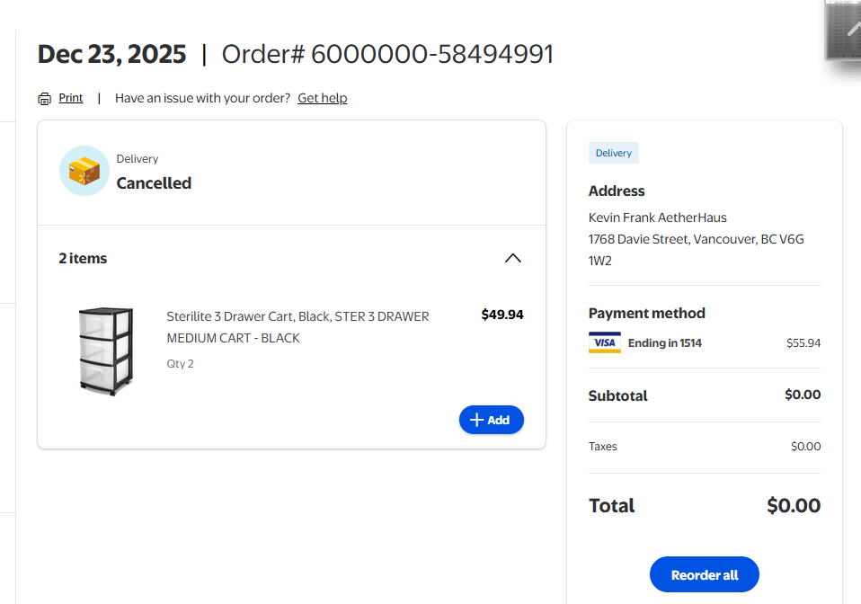
Task: Add the Sterilite cart with Add button
Action: coord(491,420)
